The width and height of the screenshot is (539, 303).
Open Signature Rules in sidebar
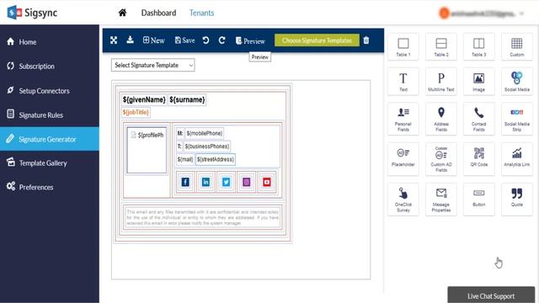click(x=50, y=115)
